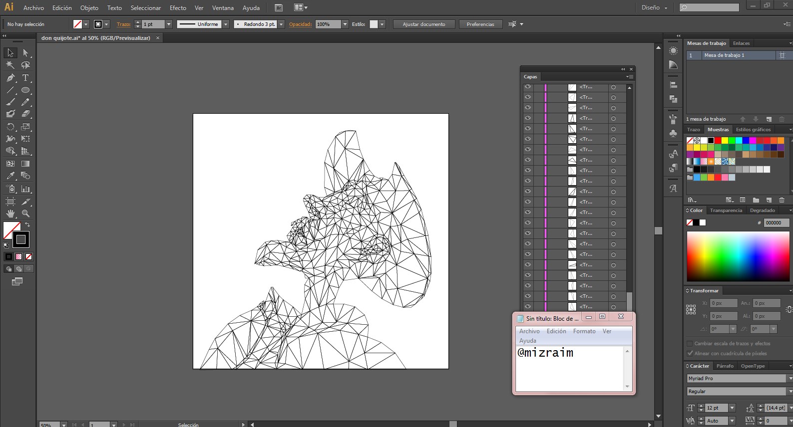Select the Eraser tool
The width and height of the screenshot is (793, 427).
click(x=25, y=114)
